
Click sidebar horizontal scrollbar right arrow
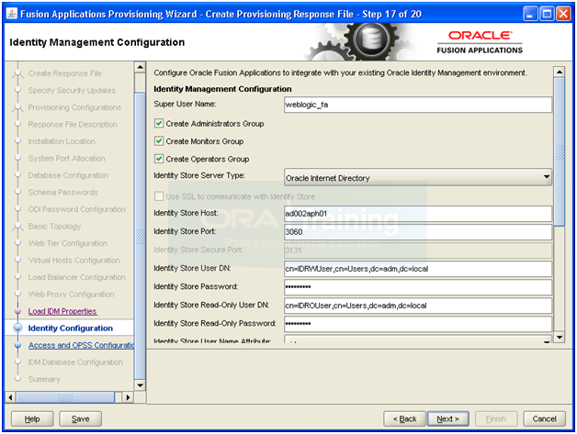coord(128,397)
